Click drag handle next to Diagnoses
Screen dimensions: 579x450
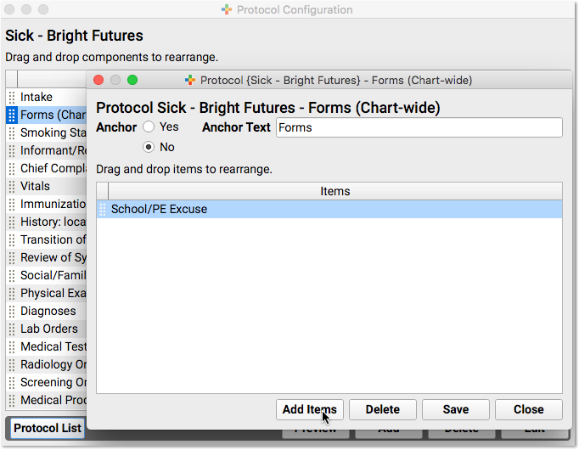12,312
